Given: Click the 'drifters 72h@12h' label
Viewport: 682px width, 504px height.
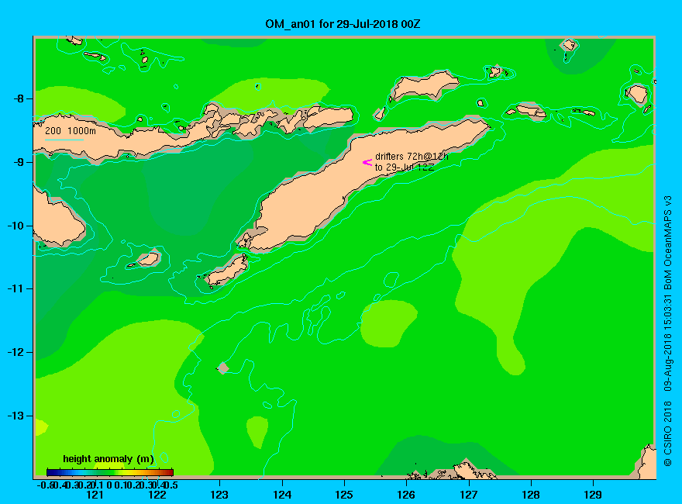Looking at the screenshot, I should click(x=412, y=157).
